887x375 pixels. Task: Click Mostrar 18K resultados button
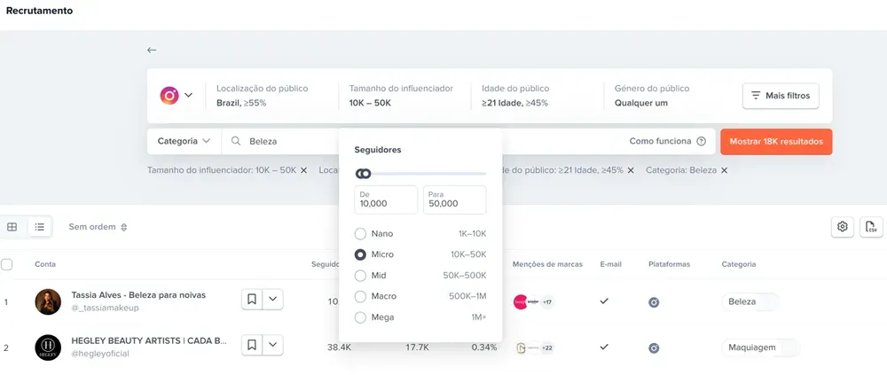tap(776, 142)
